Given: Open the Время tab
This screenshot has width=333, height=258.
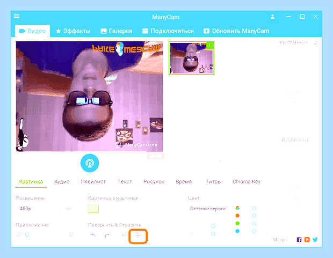Looking at the screenshot, I should tap(184, 182).
